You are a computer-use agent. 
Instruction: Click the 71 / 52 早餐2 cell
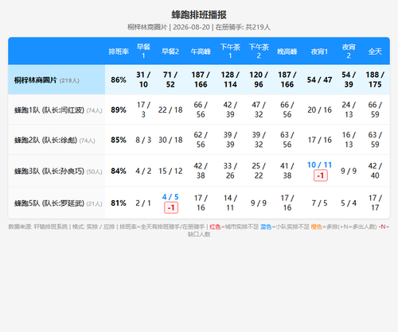pyautogui.click(x=170, y=79)
